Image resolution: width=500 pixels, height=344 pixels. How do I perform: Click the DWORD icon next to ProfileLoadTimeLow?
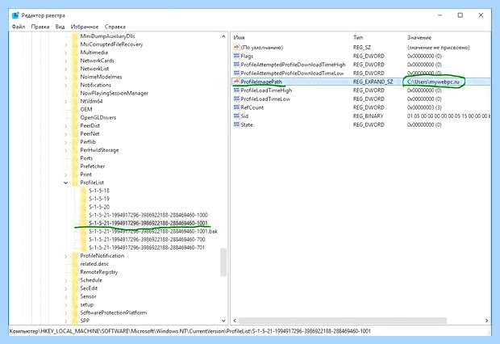(236, 99)
